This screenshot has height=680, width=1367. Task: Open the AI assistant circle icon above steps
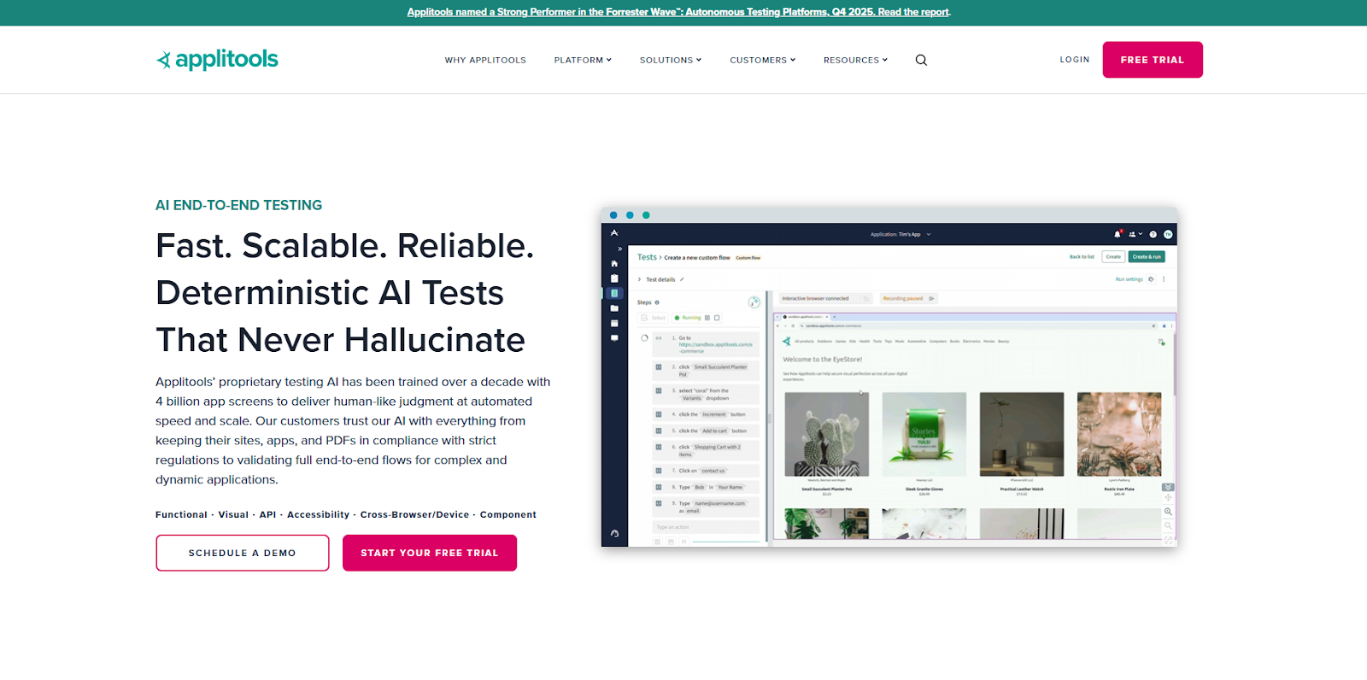(754, 302)
